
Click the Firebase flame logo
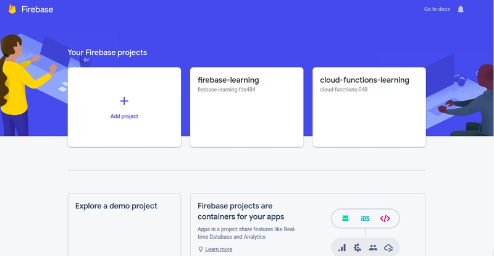(x=12, y=9)
